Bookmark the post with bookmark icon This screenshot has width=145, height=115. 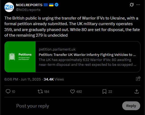tap(104, 91)
